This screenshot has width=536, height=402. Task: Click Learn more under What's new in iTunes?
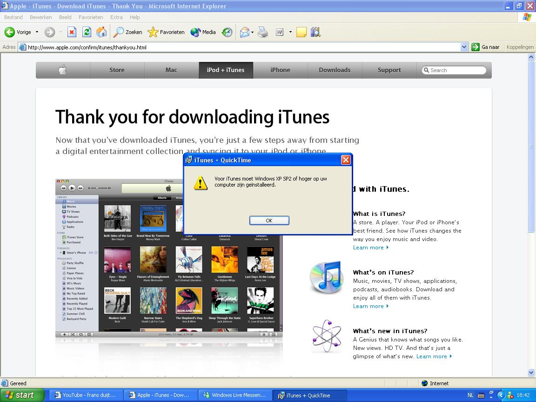click(434, 356)
